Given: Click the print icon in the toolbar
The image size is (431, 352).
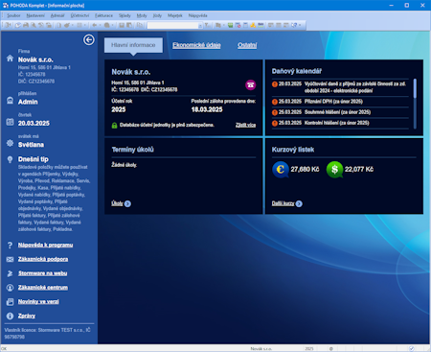Looking at the screenshot, I should (x=26, y=25).
